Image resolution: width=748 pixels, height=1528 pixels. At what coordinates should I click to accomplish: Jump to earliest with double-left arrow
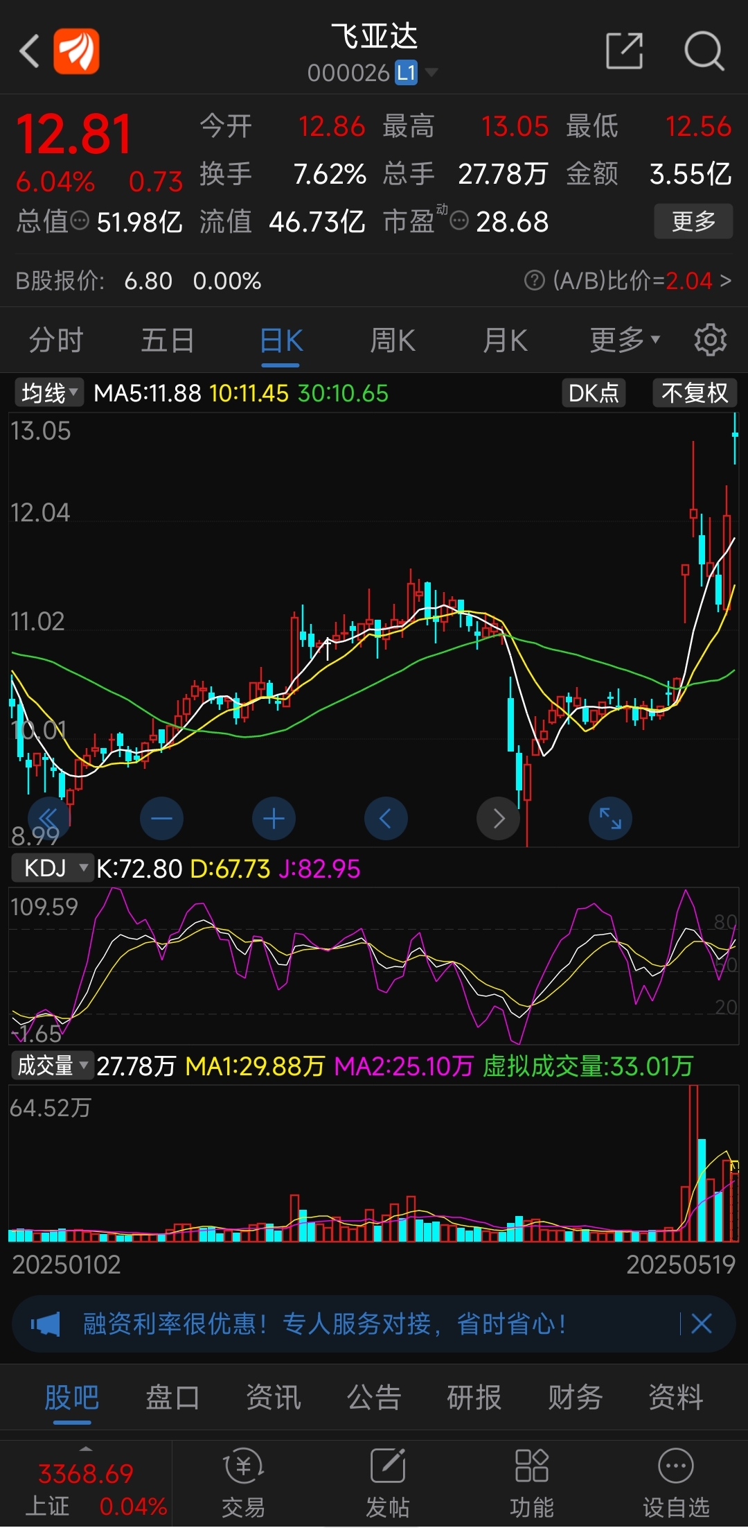coord(49,819)
